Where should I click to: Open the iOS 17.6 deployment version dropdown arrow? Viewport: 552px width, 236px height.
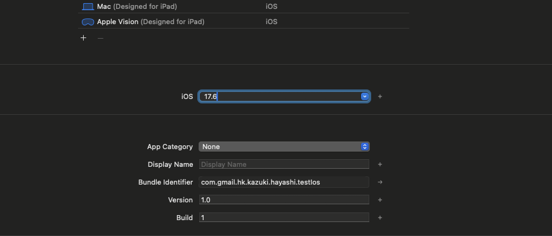pyautogui.click(x=365, y=96)
